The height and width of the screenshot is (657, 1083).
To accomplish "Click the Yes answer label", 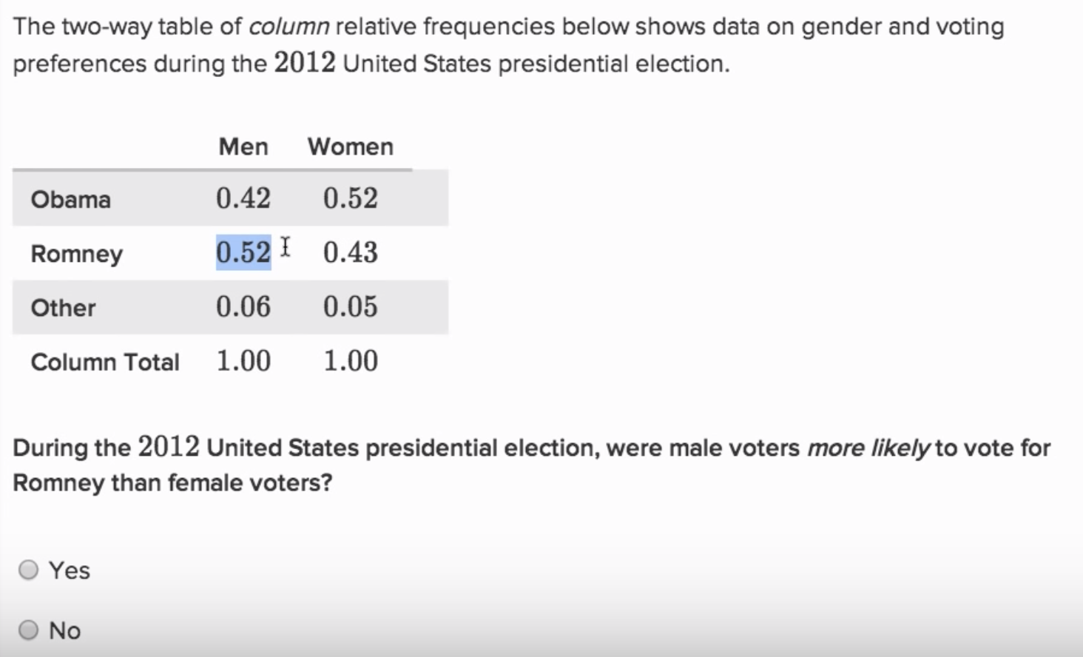I will [x=70, y=570].
